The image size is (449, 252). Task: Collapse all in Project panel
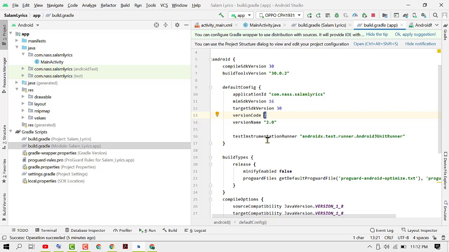click(x=166, y=25)
